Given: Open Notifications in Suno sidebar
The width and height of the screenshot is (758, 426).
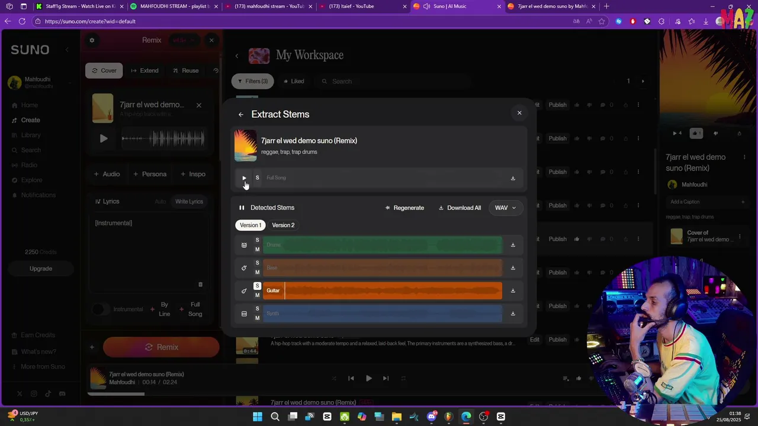Looking at the screenshot, I should [38, 195].
